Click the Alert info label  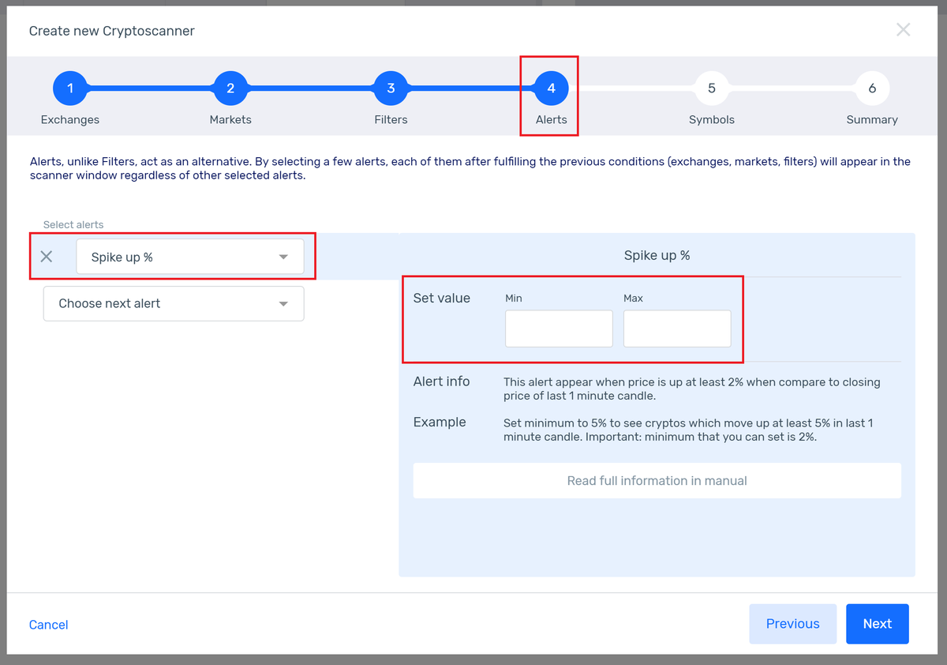coord(441,381)
